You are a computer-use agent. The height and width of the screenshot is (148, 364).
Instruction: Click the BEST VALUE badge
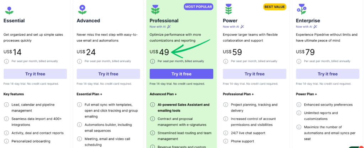pos(274,7)
